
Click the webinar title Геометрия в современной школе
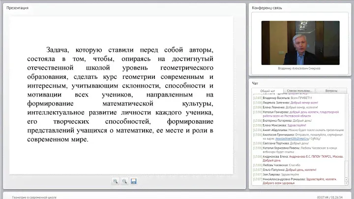coord(34,197)
